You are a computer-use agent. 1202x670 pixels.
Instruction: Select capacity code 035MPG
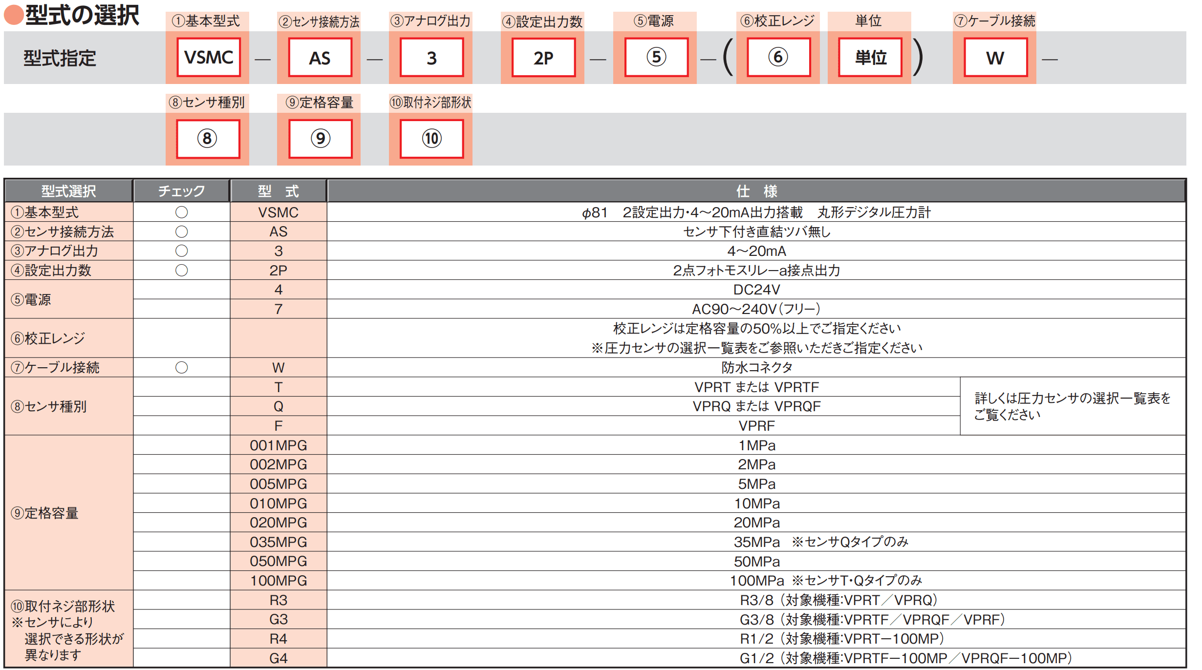click(279, 542)
